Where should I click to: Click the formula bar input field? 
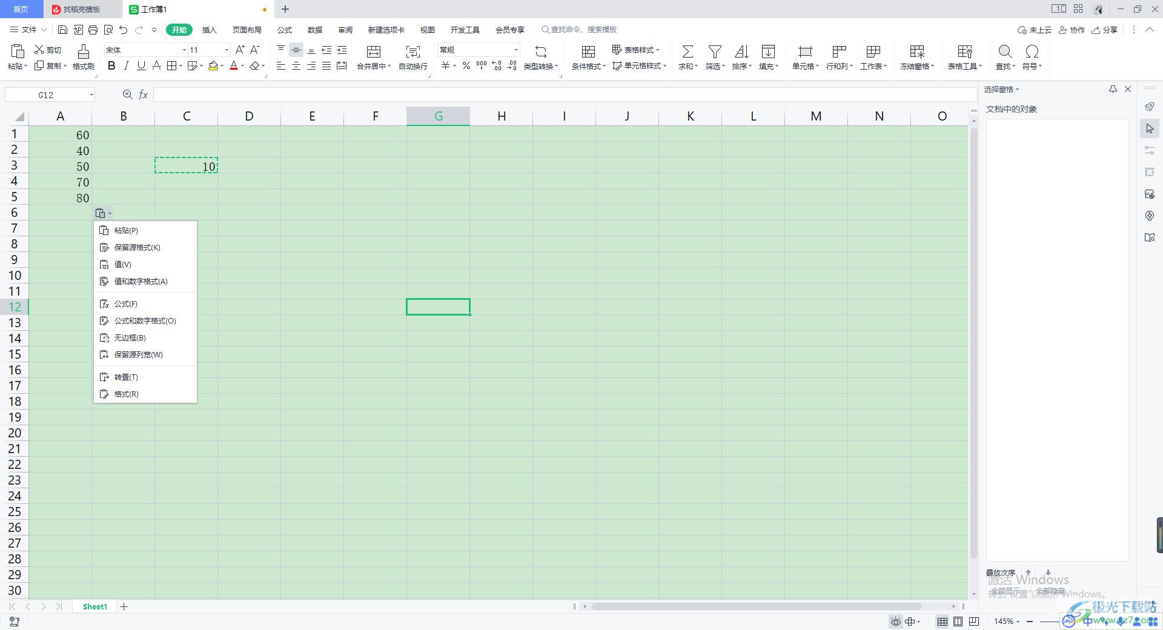tap(565, 94)
